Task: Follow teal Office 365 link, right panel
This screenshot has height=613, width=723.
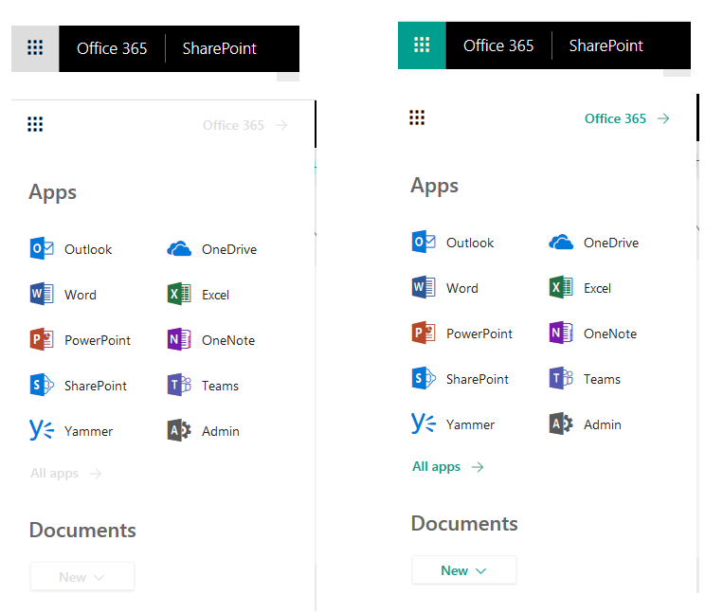Action: [x=615, y=118]
